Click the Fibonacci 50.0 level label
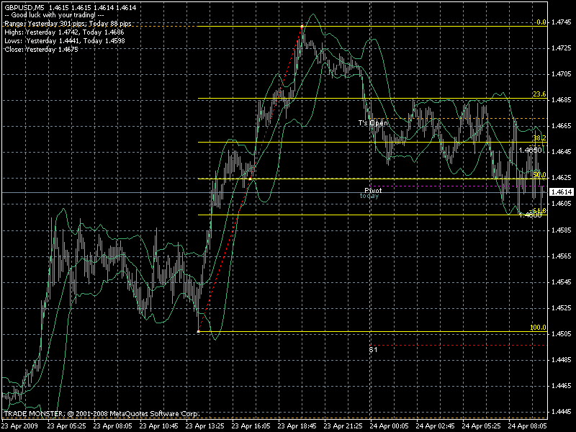Viewport: 576px width, 432px height. (539, 175)
